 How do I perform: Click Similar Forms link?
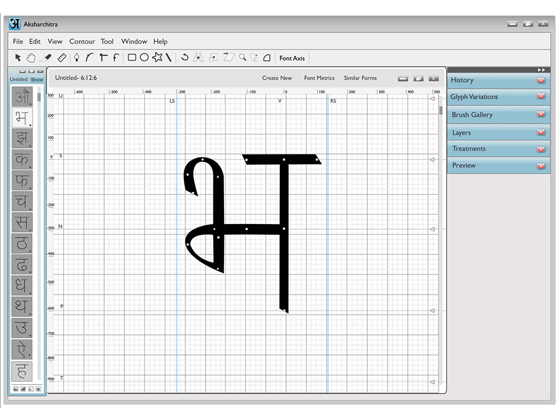360,78
